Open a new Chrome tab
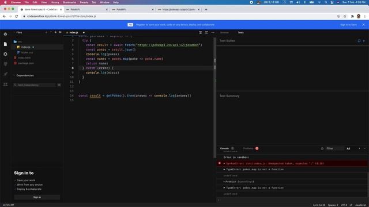This screenshot has width=369, height=207. [x=206, y=10]
